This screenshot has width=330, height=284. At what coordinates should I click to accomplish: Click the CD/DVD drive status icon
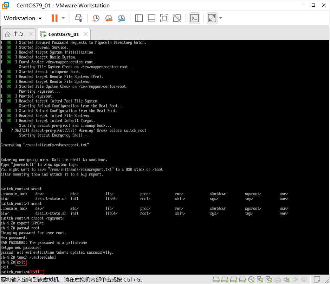(x=251, y=279)
